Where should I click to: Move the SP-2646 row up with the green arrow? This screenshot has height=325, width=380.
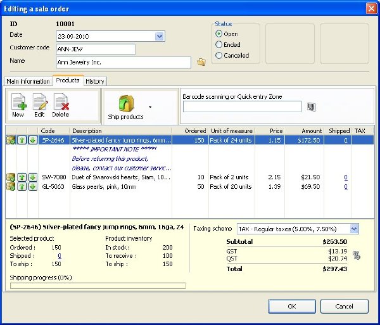pyautogui.click(x=22, y=140)
